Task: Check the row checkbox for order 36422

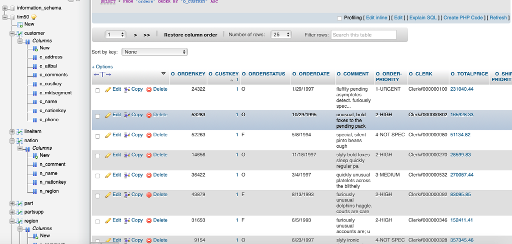Action: pyautogui.click(x=97, y=176)
